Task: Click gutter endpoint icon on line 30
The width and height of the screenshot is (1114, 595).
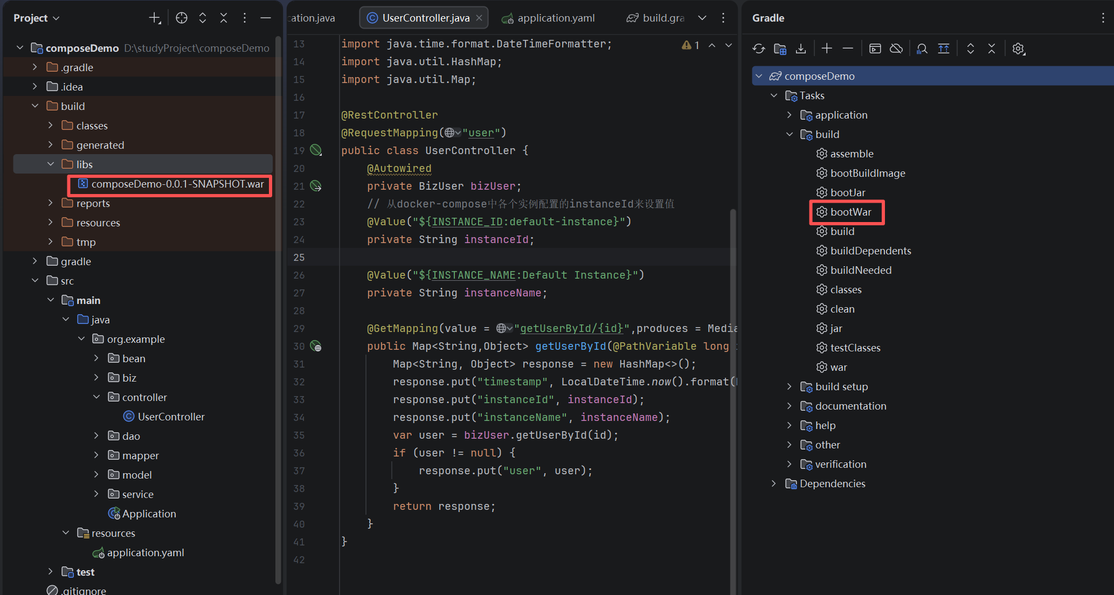Action: 316,346
